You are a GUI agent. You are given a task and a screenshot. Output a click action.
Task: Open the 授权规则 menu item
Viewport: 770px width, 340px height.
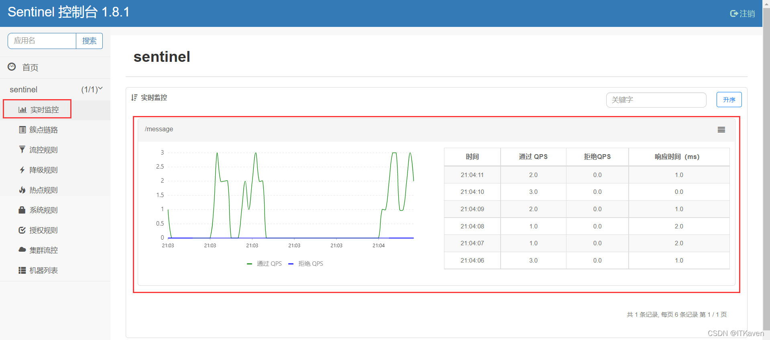click(55, 230)
